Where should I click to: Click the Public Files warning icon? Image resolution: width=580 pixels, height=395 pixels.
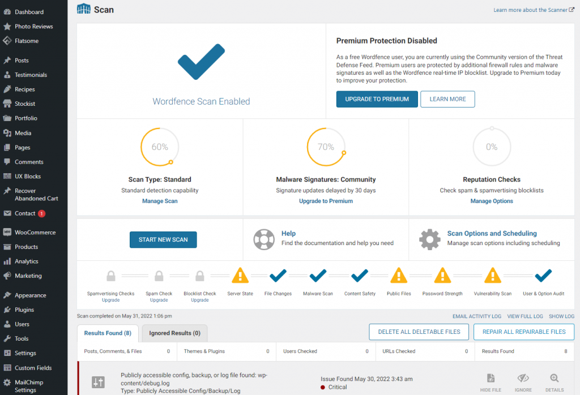(399, 275)
